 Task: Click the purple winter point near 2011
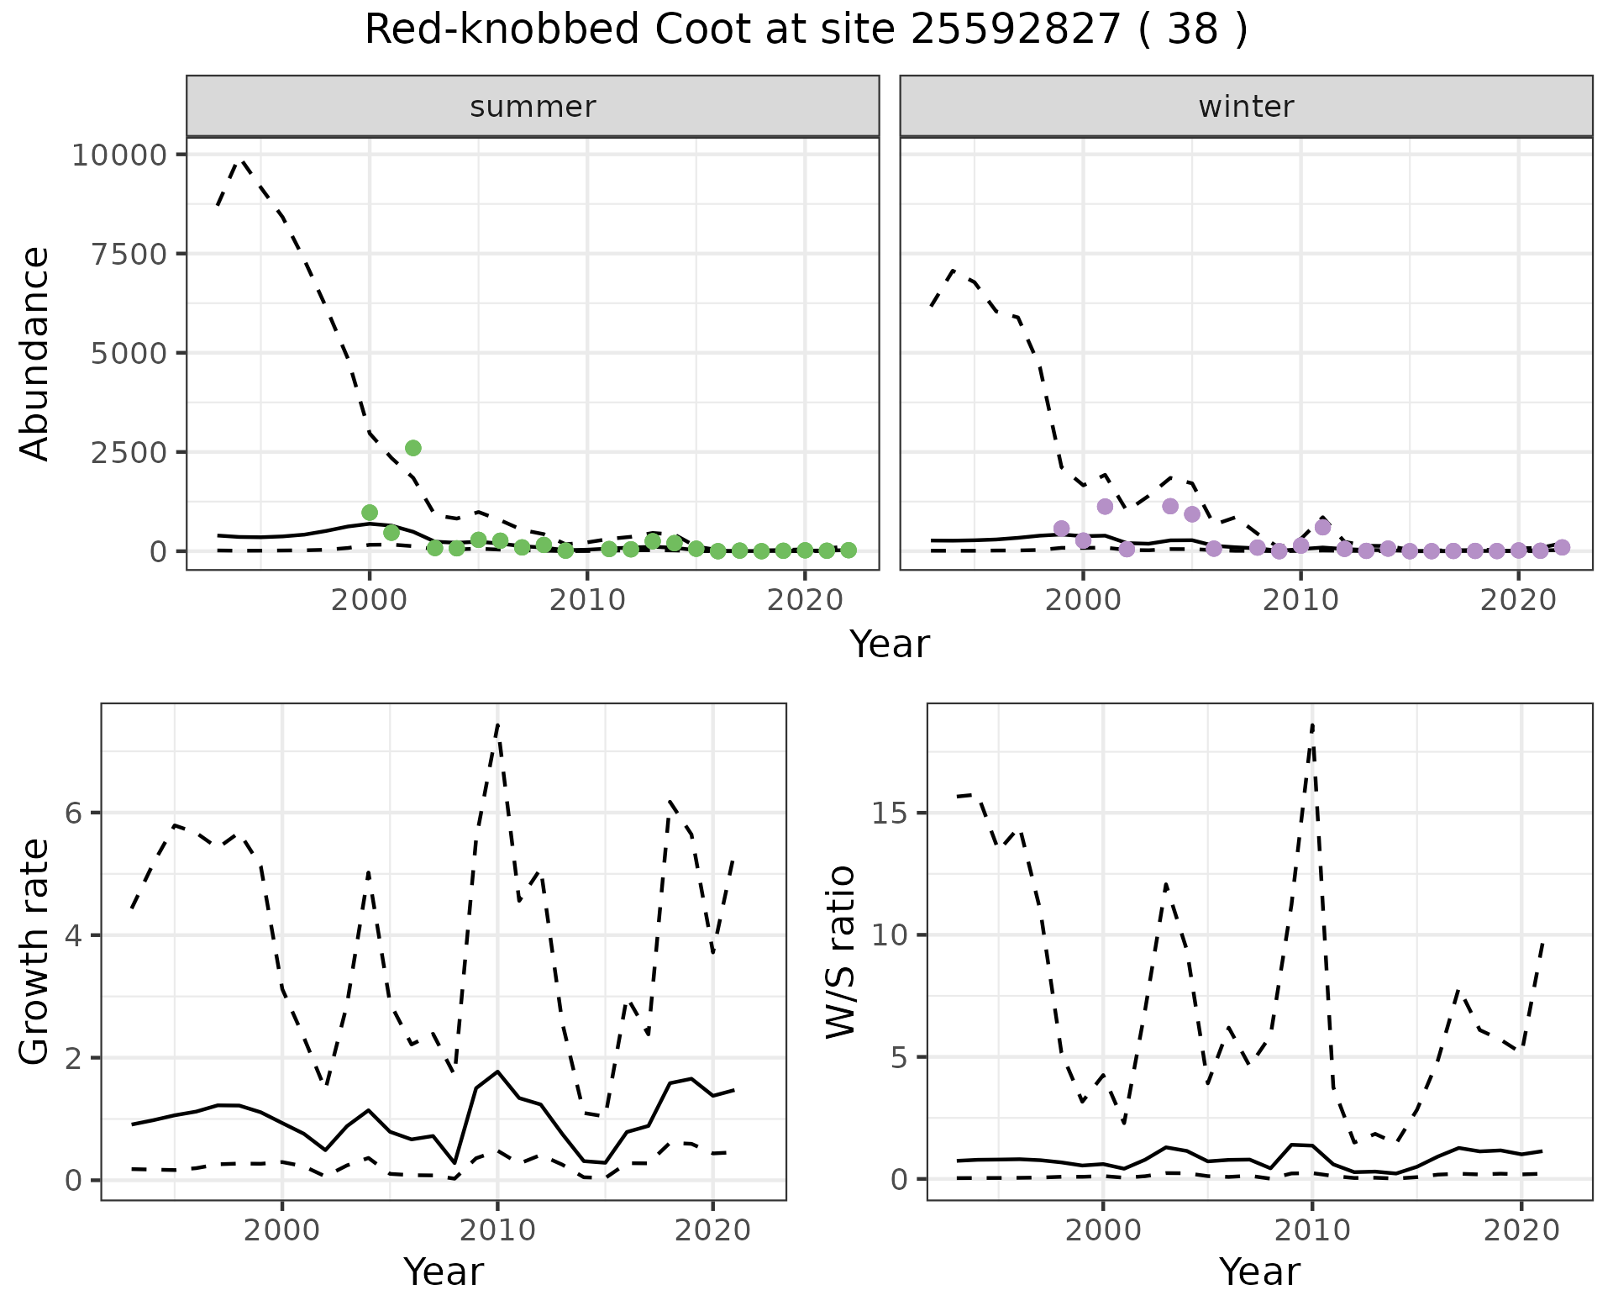(1322, 527)
